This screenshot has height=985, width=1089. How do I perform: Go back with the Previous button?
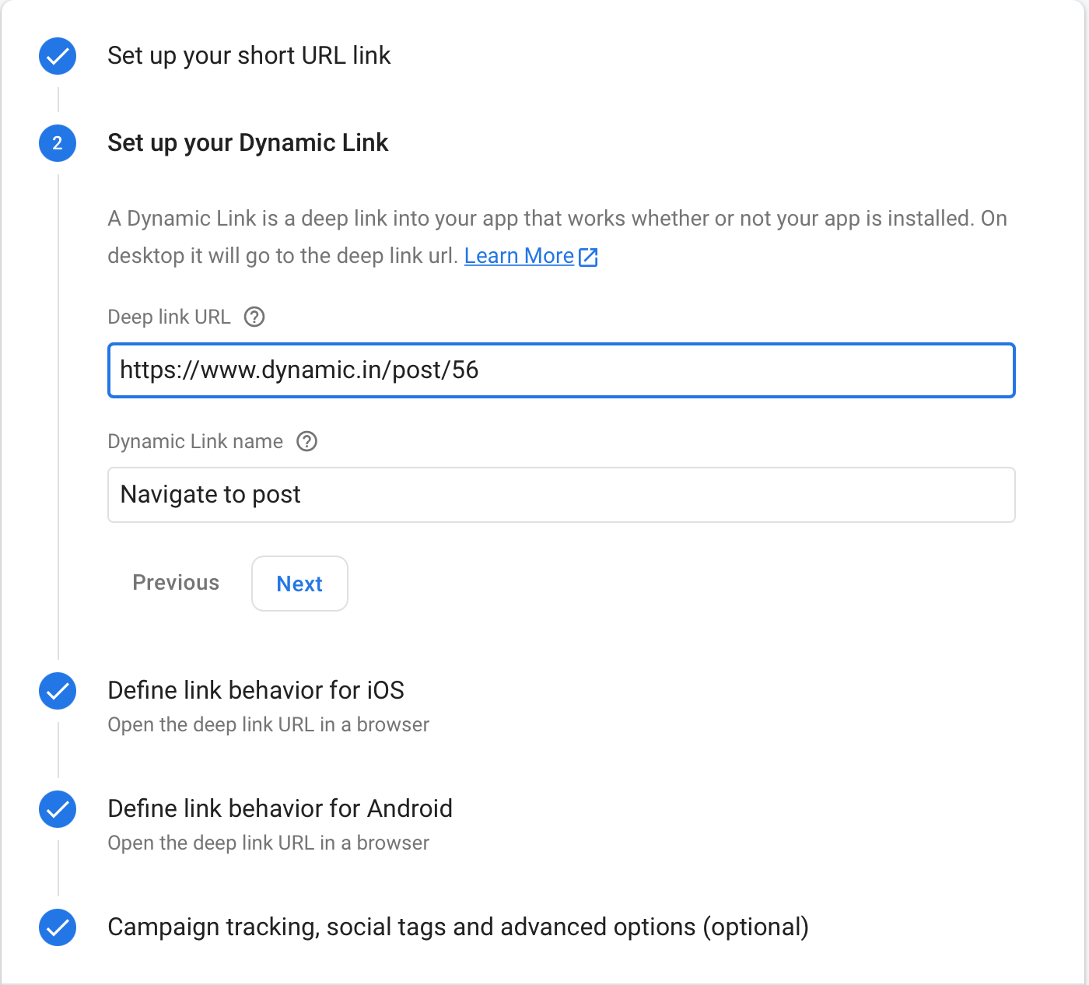pos(176,583)
